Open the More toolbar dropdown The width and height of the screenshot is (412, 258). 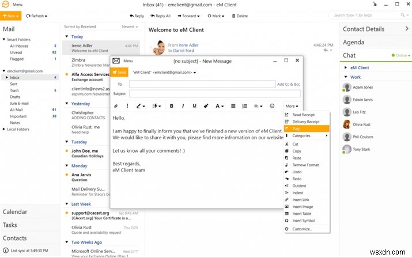[x=292, y=106]
